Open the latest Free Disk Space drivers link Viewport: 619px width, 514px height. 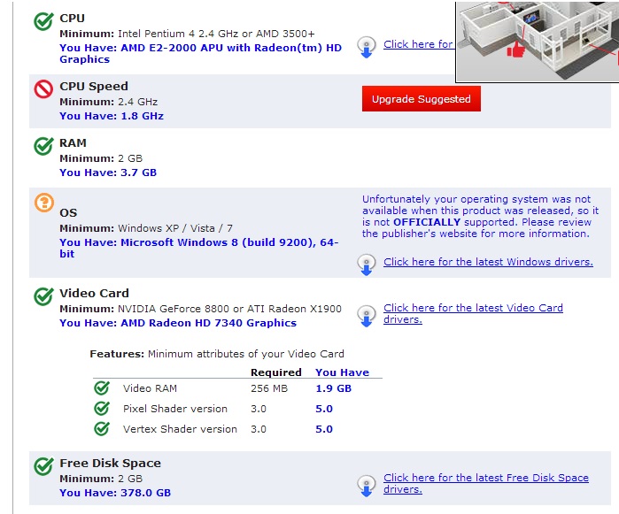(x=486, y=483)
